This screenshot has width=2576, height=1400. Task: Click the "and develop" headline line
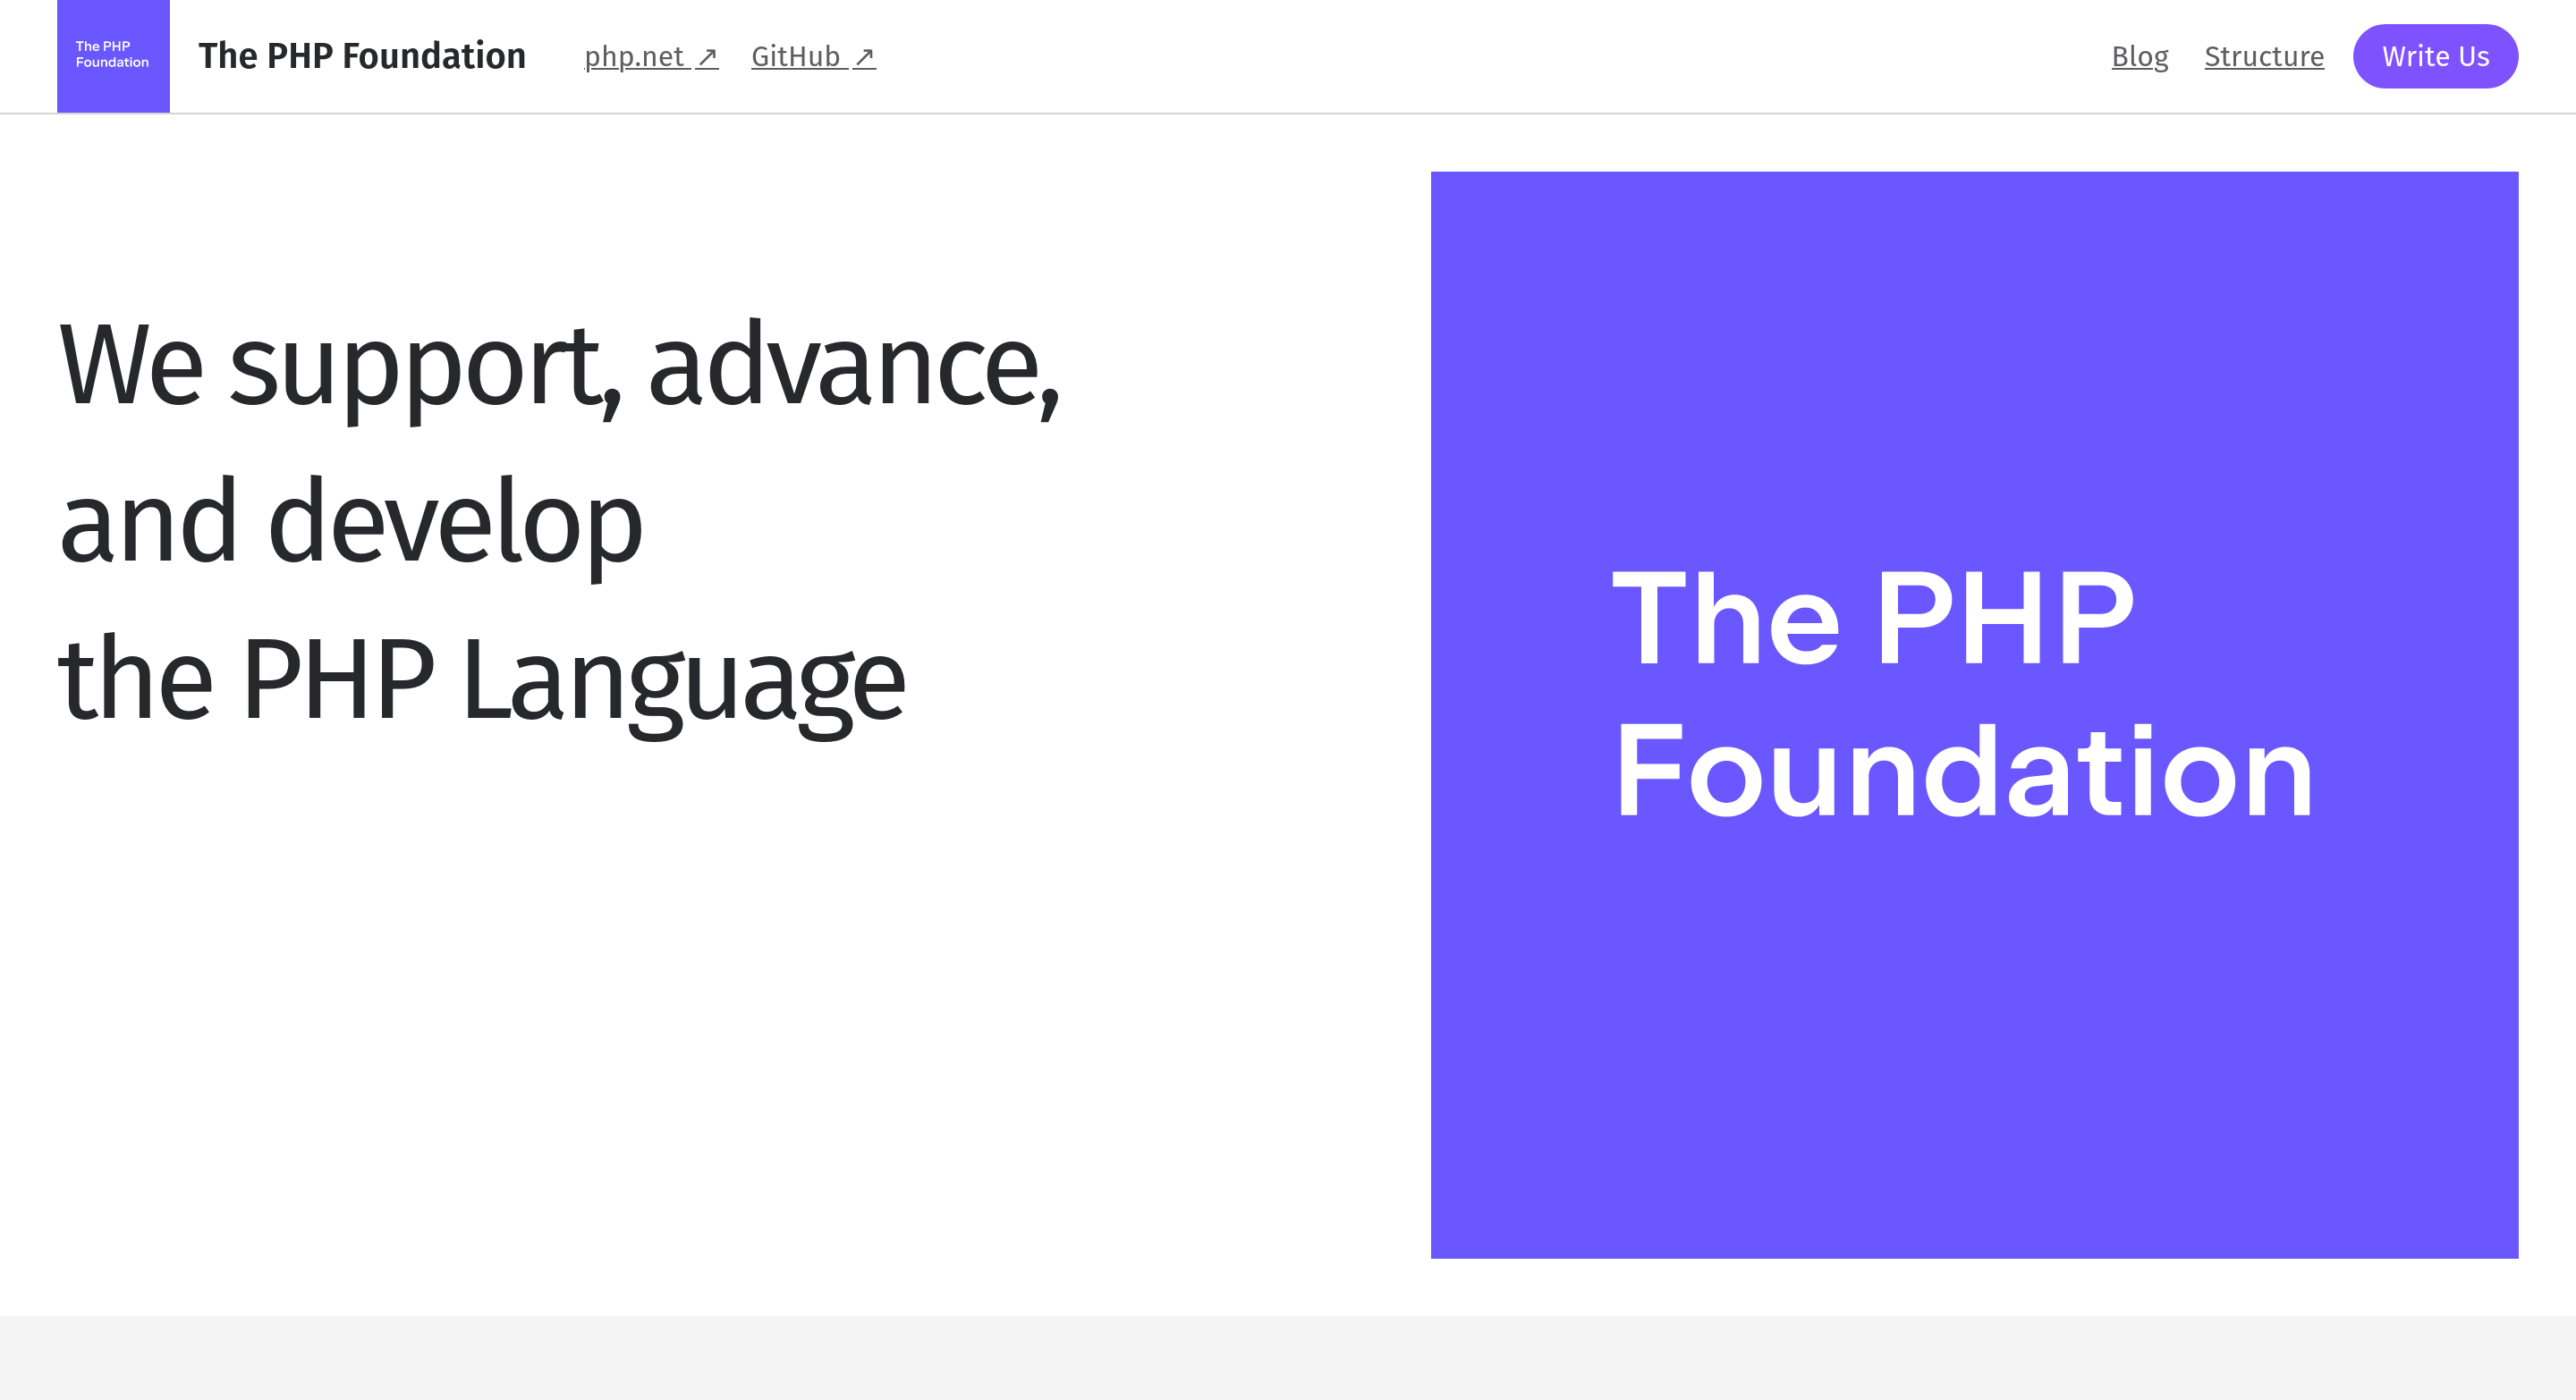pyautogui.click(x=350, y=523)
